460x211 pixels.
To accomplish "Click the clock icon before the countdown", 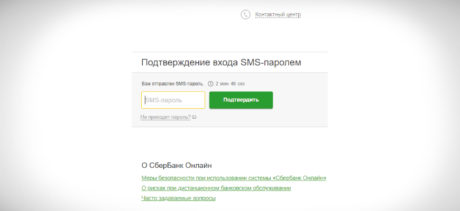I will point(210,84).
